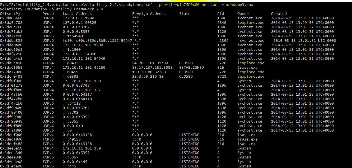The image size is (352, 168).
Task: Click the 'Owner' column header
Action: 243,13
